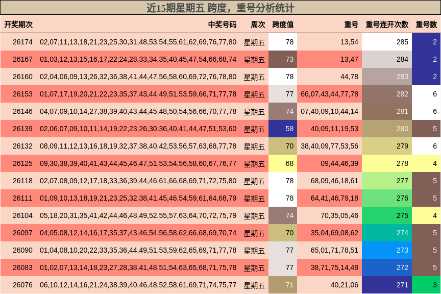The height and width of the screenshot is (294, 441).
Task: Click the span value 73 cell
Action: point(283,59)
